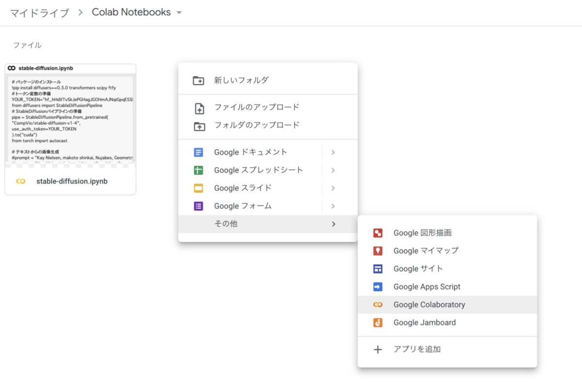Choose フォルダのアップロード from menu
582x391 pixels.
coord(268,125)
